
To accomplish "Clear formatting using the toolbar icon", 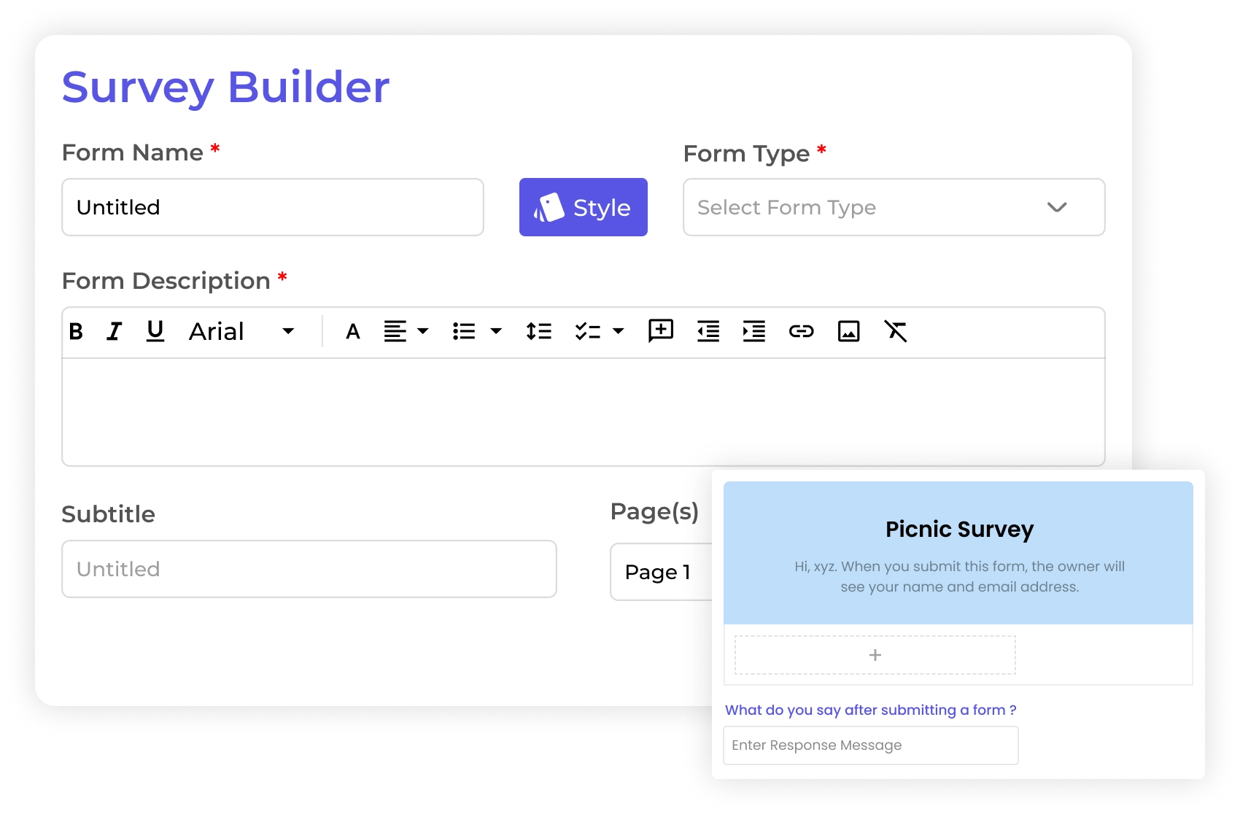I will (896, 332).
